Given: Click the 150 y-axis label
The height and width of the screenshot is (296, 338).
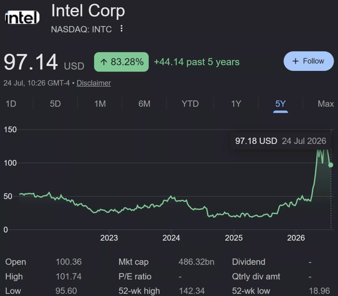Looking at the screenshot, I should coord(10,130).
